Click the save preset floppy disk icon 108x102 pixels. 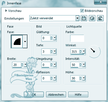point(84,18)
